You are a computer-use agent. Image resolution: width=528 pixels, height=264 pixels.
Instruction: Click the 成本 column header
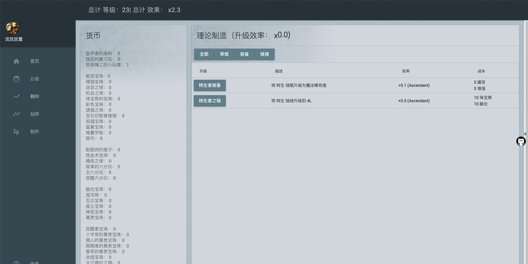pyautogui.click(x=482, y=71)
